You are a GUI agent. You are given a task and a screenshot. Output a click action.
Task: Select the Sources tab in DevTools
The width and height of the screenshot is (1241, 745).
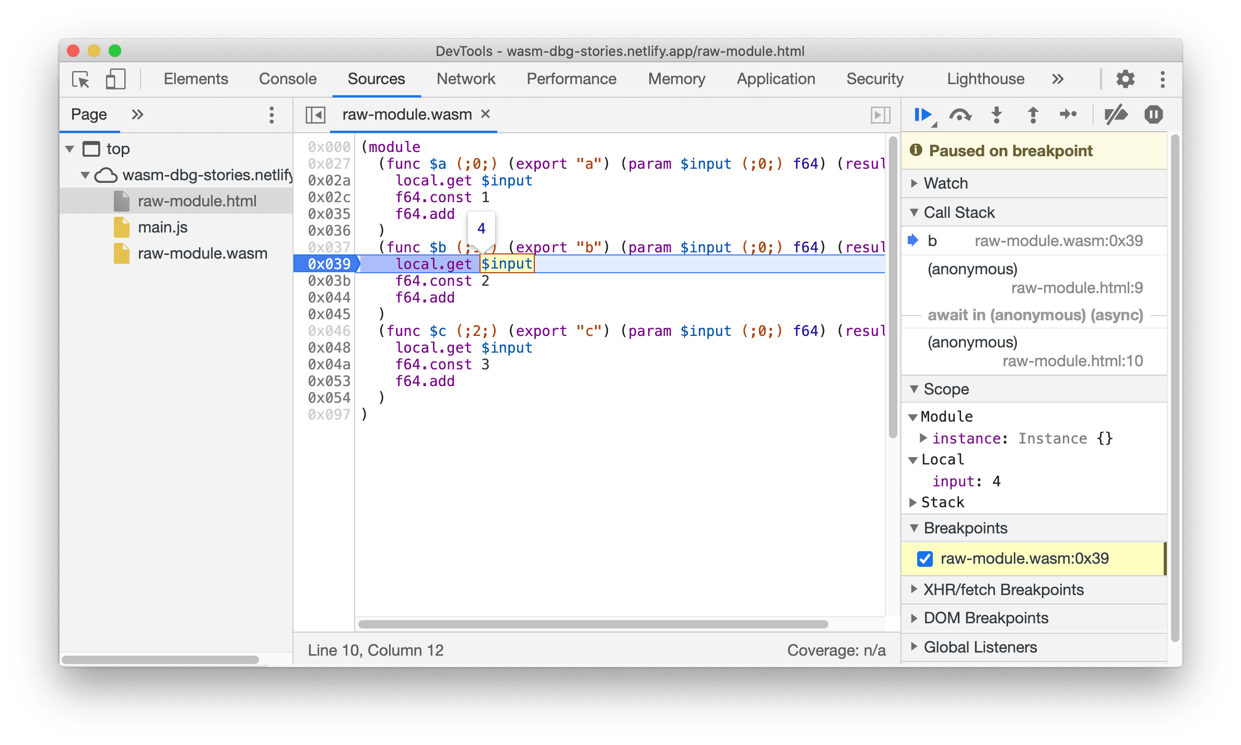(375, 79)
